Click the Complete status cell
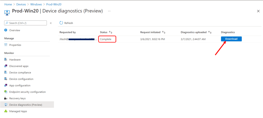Image resolution: width=263 pixels, height=118 pixels. point(106,39)
